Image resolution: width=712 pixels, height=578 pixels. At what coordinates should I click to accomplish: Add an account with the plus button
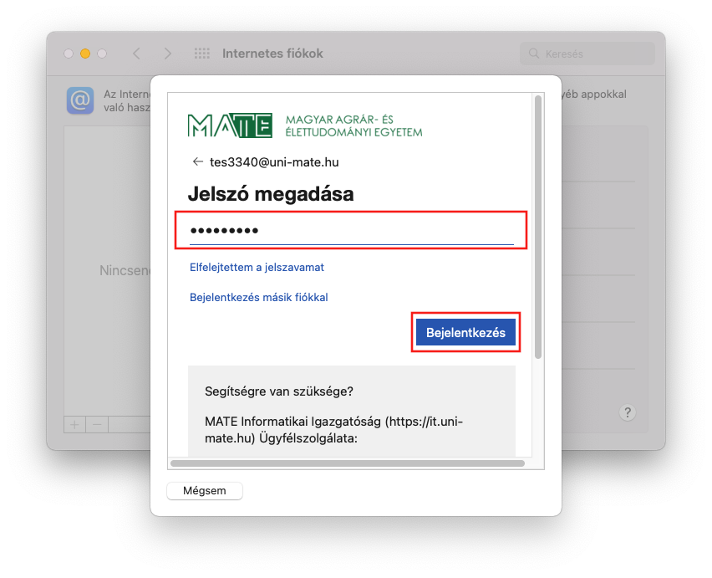[x=74, y=424]
